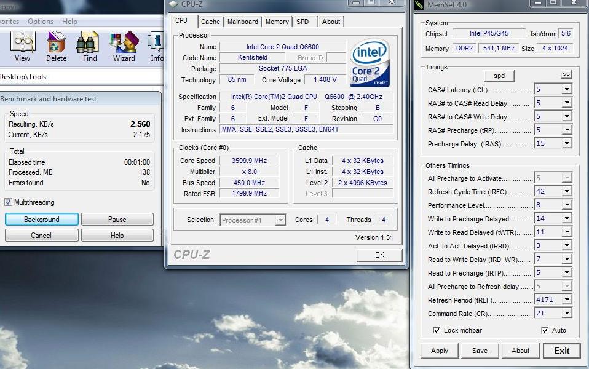Click the Desktop\Tools path address field

pyautogui.click(x=80, y=77)
